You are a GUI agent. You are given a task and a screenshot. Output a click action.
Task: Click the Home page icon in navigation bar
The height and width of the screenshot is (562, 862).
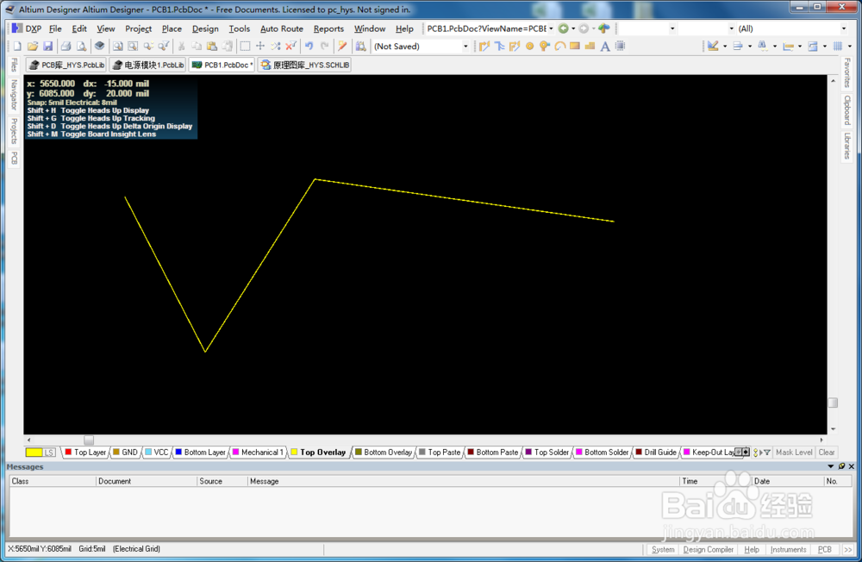point(604,28)
